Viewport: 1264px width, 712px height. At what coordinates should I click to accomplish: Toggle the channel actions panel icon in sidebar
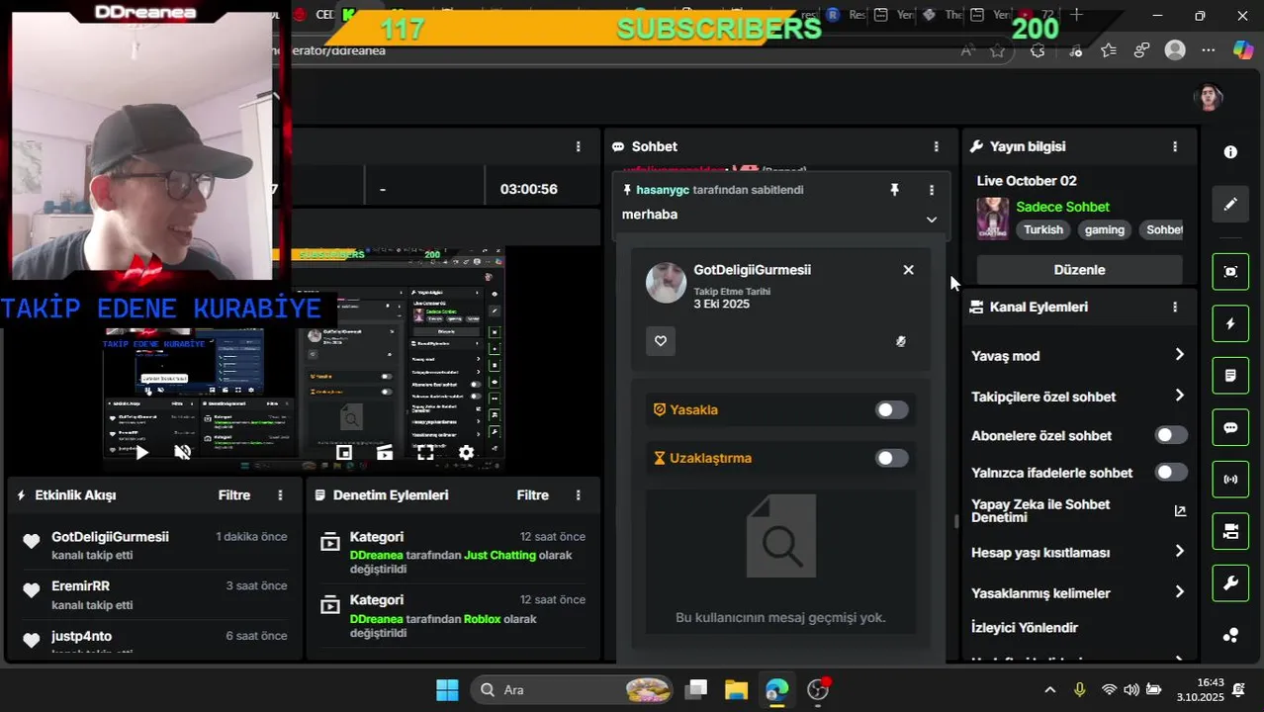click(1230, 532)
